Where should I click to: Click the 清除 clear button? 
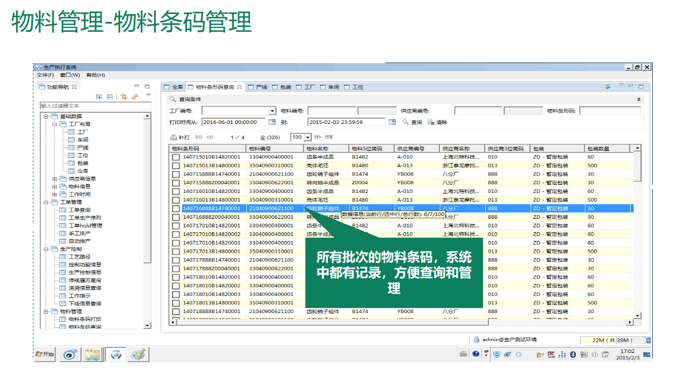pos(437,122)
